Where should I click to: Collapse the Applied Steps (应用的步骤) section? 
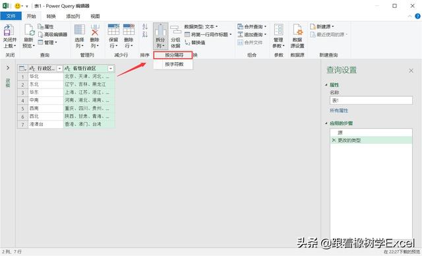point(326,123)
